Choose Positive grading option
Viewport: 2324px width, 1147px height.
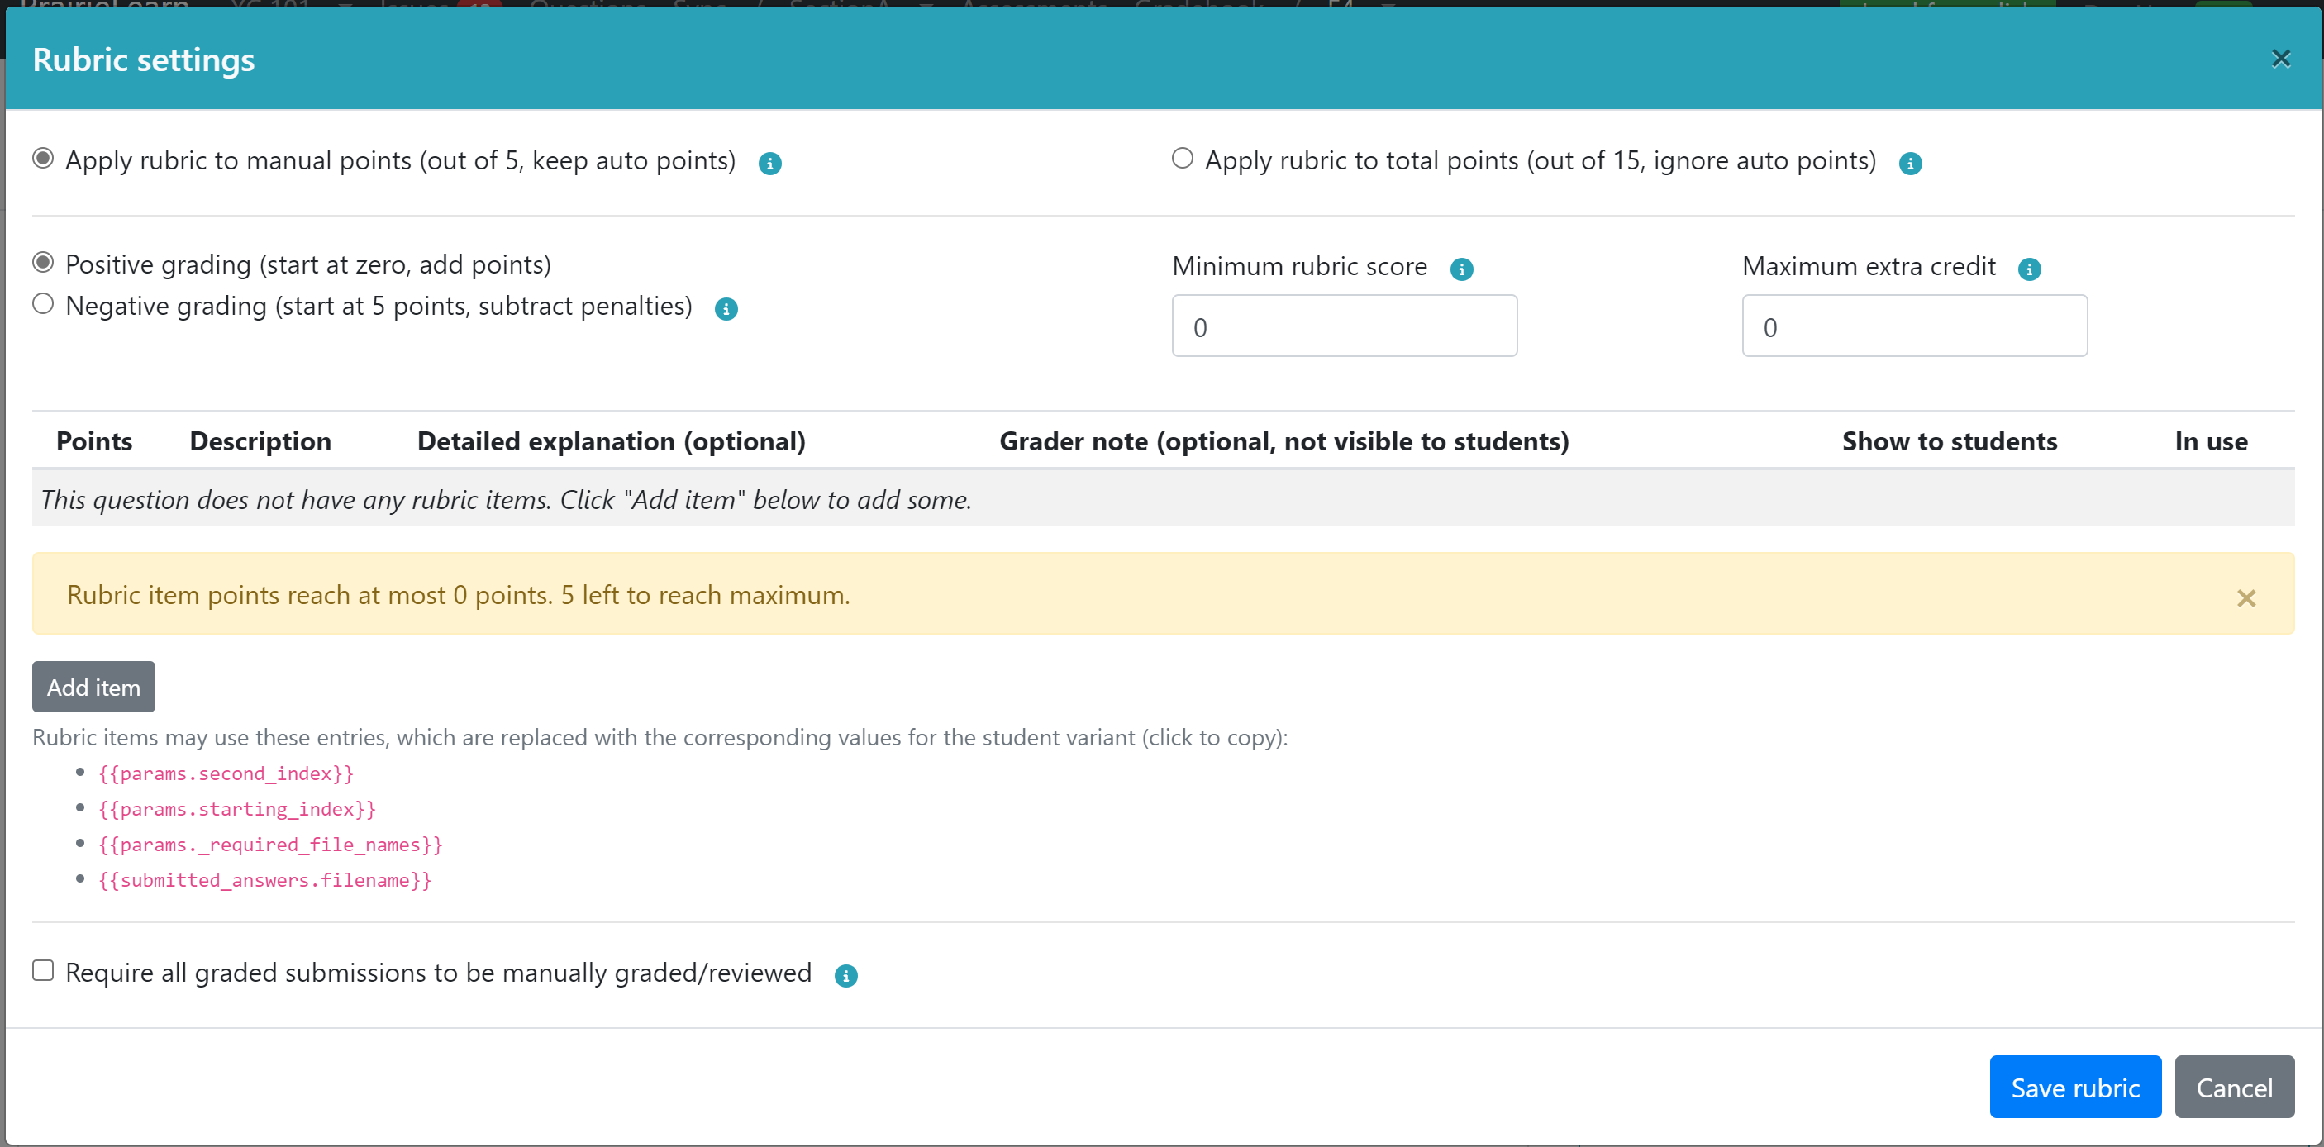pos(42,263)
